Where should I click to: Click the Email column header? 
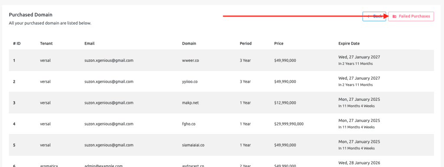[89, 44]
